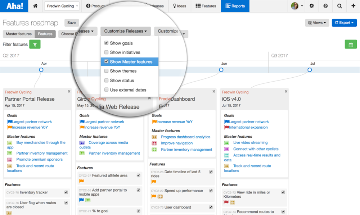Open the green filter features icon

point(35,44)
